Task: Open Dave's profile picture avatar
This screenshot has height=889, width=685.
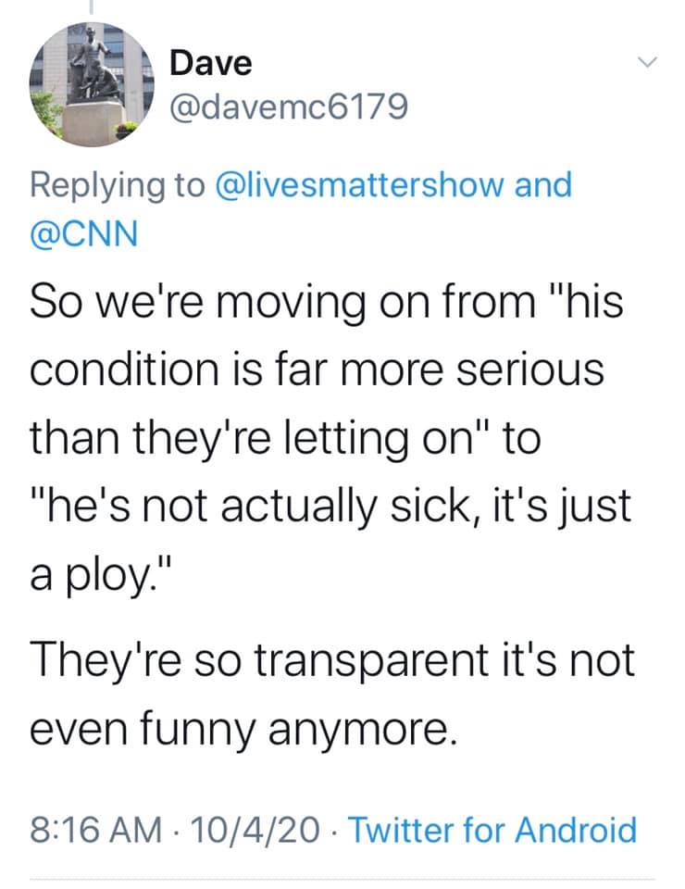Action: point(92,84)
